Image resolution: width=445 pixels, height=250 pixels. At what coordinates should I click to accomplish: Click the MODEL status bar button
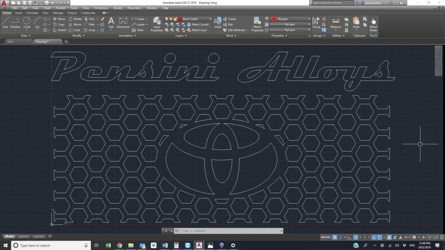(x=326, y=237)
